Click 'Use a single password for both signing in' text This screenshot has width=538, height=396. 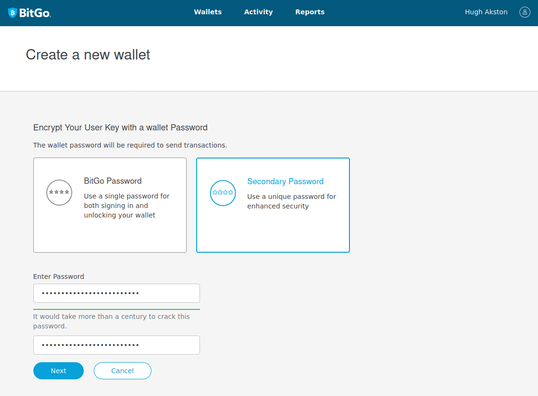coord(127,206)
